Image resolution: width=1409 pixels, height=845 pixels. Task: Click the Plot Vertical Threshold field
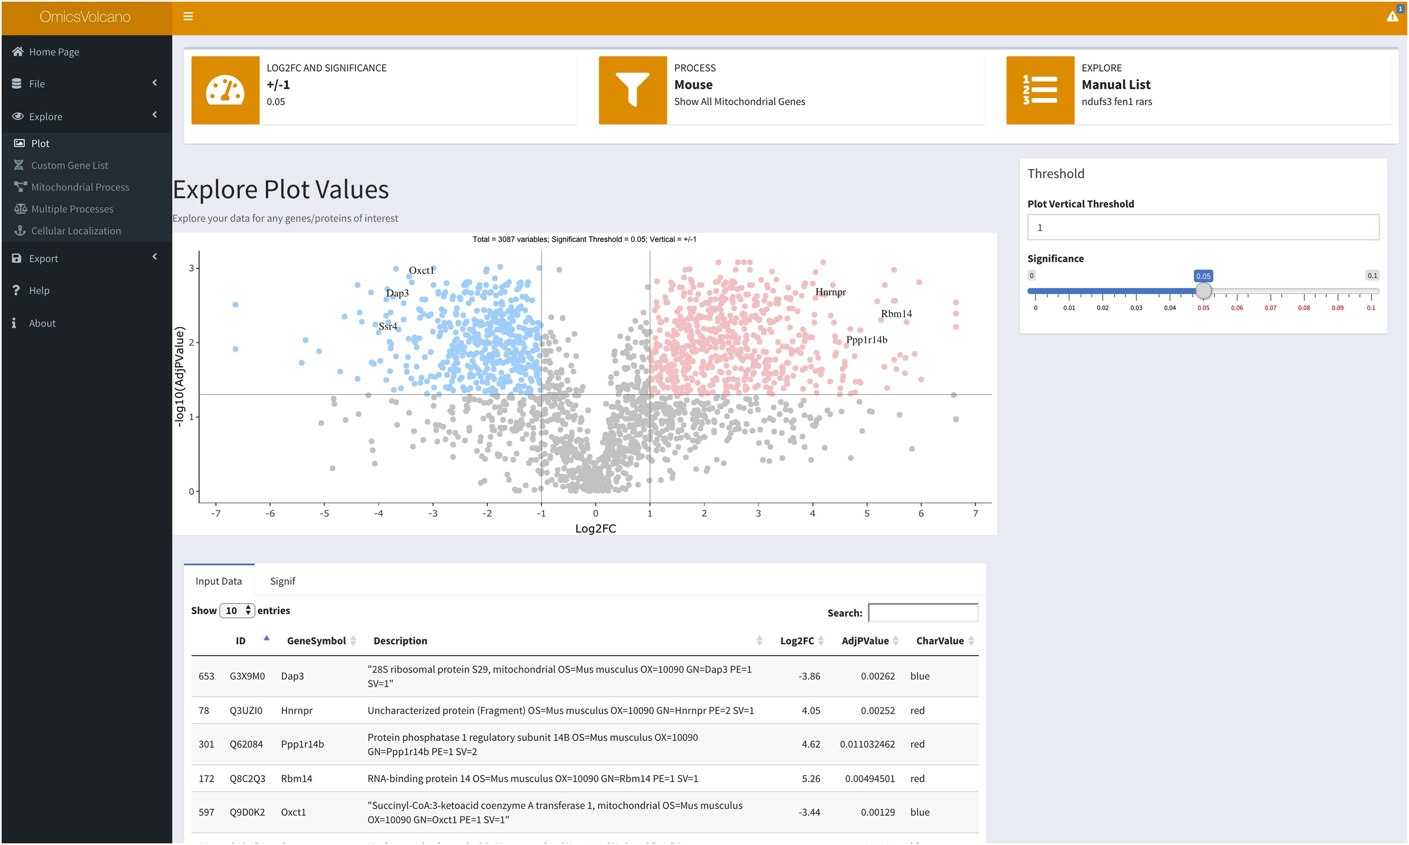coord(1203,227)
